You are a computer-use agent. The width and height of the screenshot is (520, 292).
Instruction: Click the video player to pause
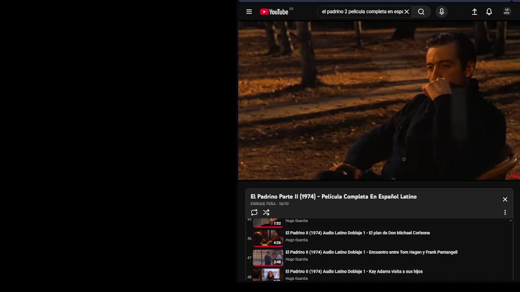[x=379, y=101]
